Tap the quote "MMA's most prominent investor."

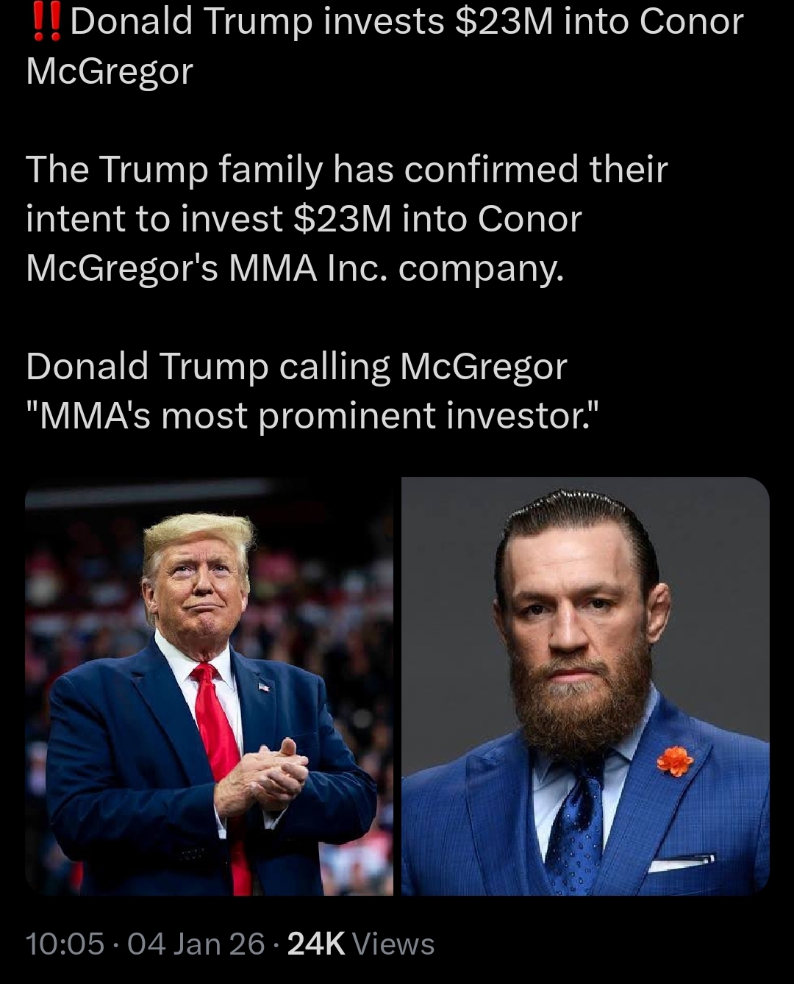click(x=312, y=416)
